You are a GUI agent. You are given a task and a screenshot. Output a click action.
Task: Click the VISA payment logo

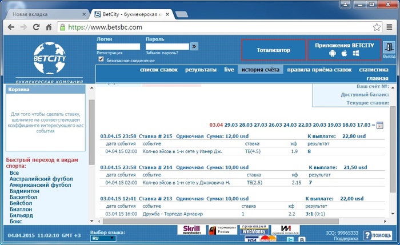pos(252,239)
